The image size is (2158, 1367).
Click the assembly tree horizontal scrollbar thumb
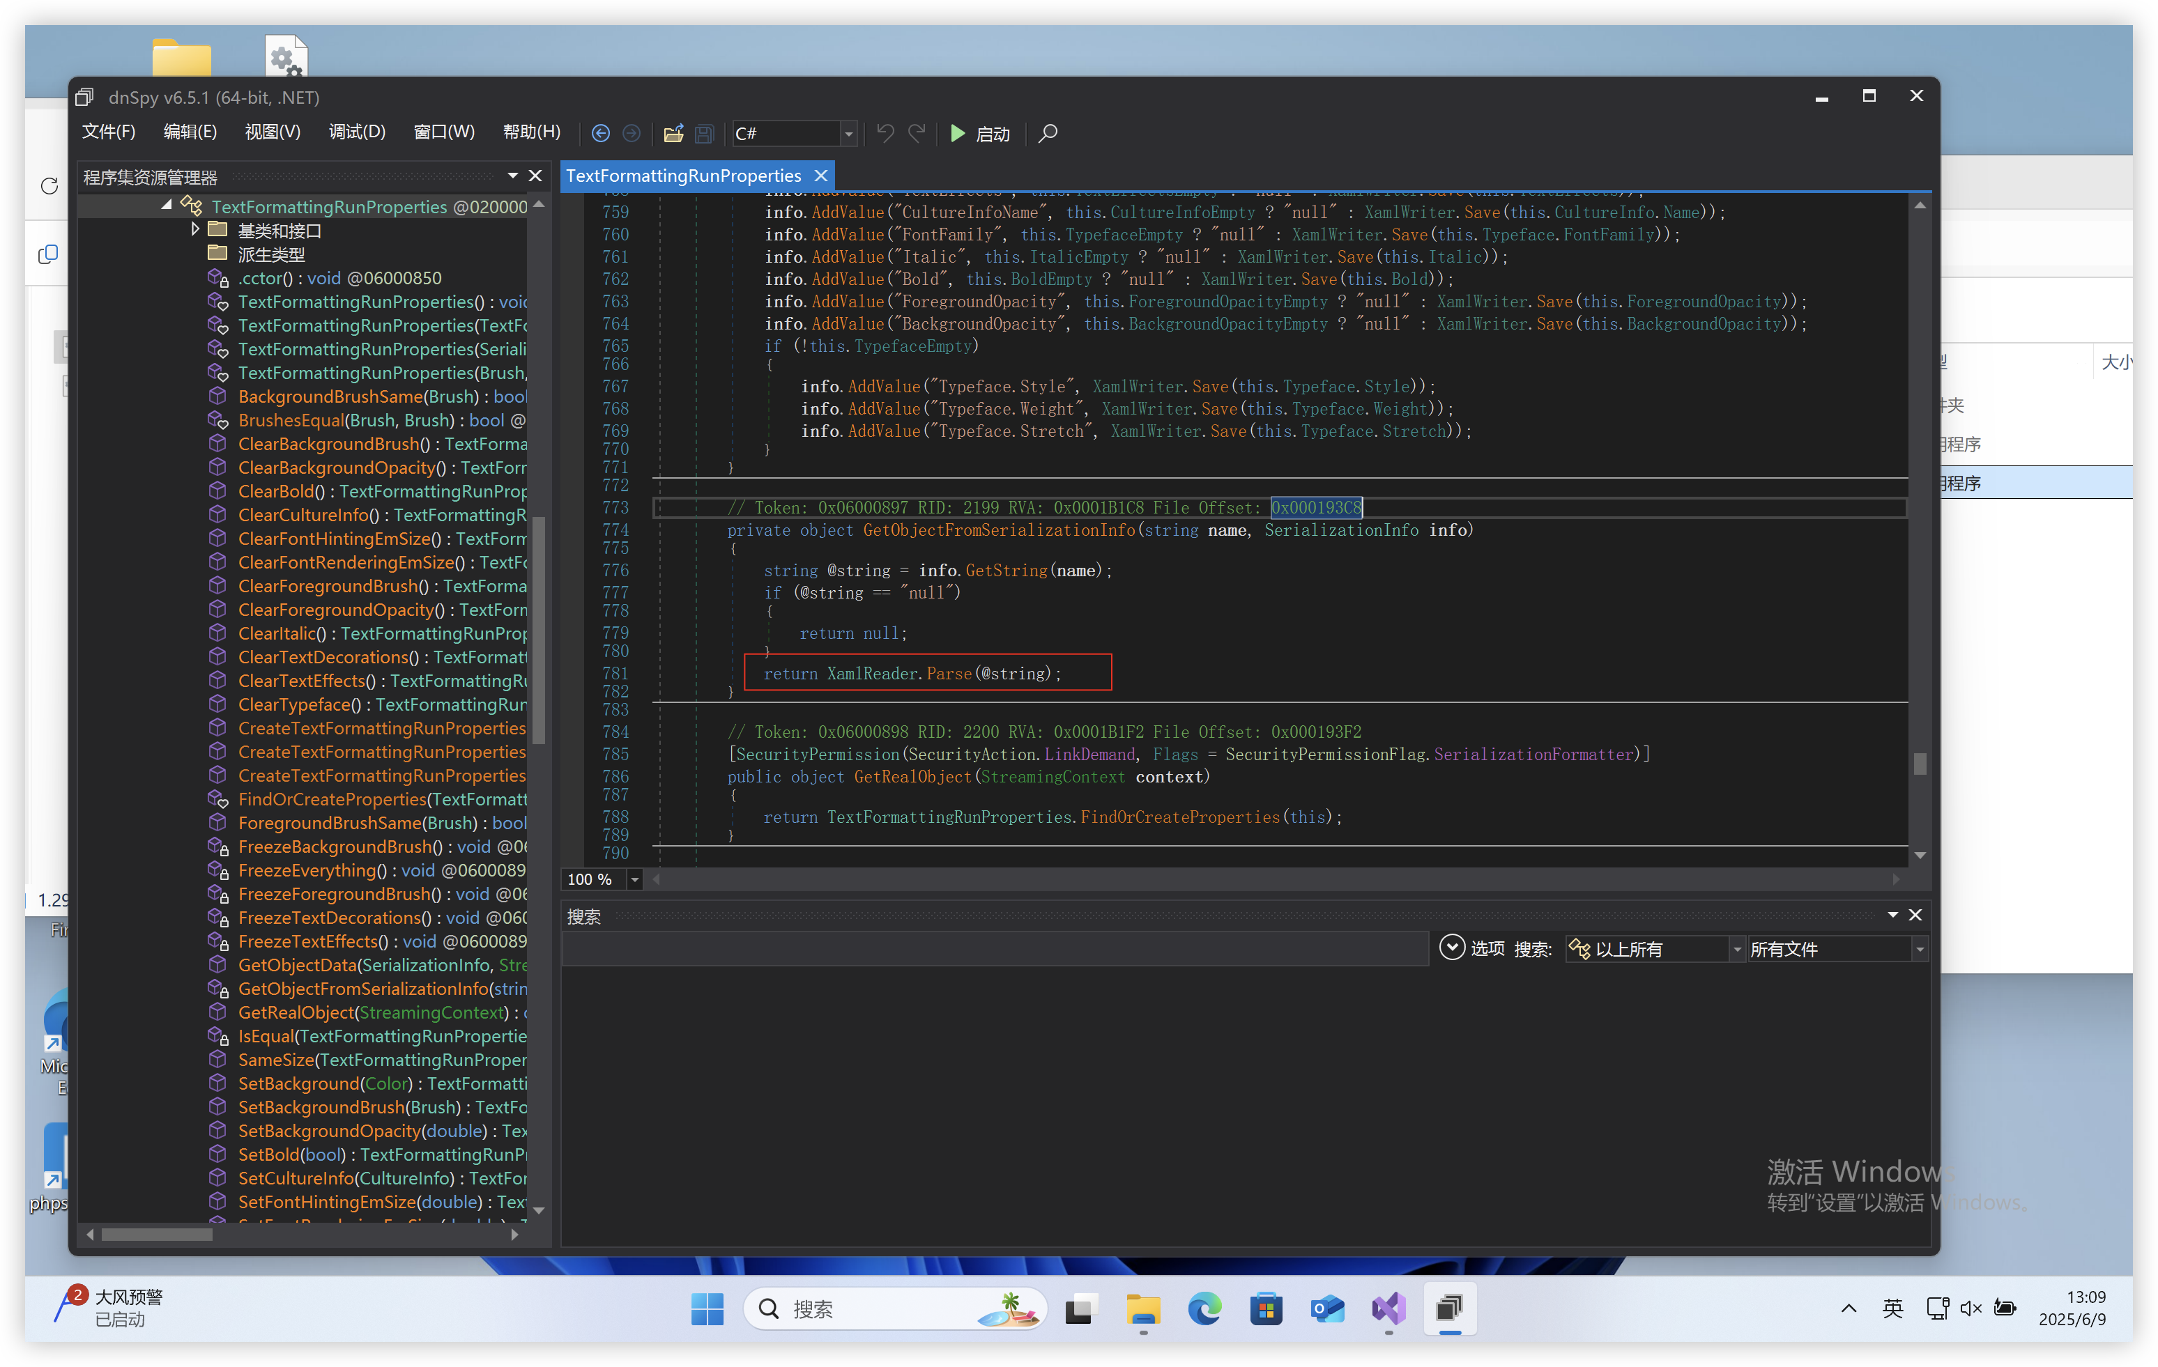(x=157, y=1235)
